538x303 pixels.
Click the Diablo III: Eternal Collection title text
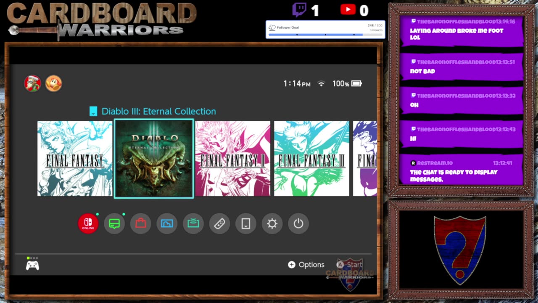pyautogui.click(x=159, y=112)
